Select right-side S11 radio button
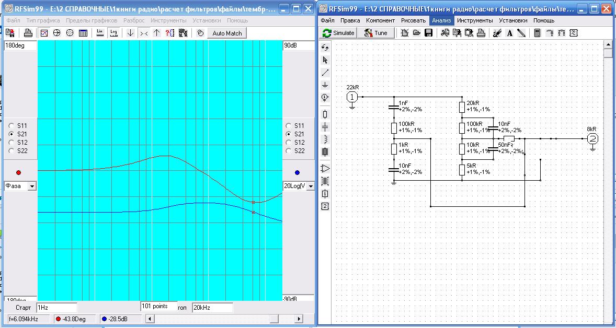The height and width of the screenshot is (328, 616). (288, 125)
